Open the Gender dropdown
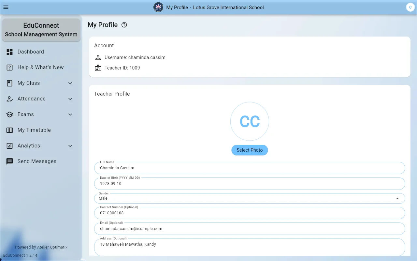The width and height of the screenshot is (417, 261). [x=250, y=198]
